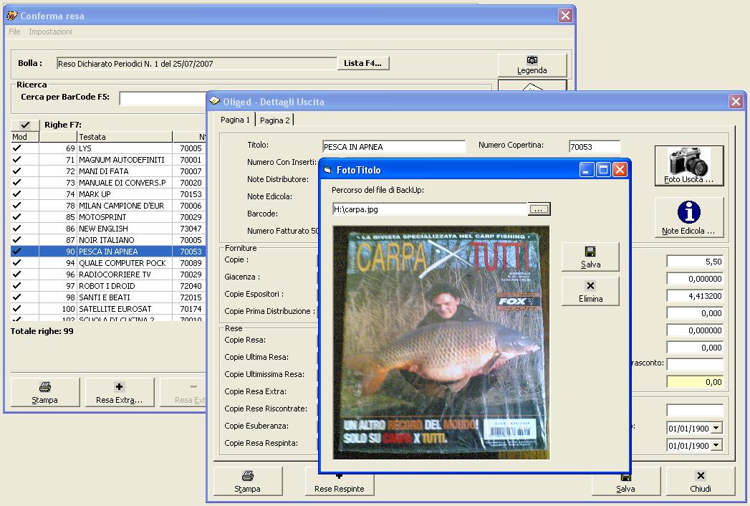The width and height of the screenshot is (750, 506).
Task: Click Numero Copertina field 70053
Action: [x=595, y=146]
